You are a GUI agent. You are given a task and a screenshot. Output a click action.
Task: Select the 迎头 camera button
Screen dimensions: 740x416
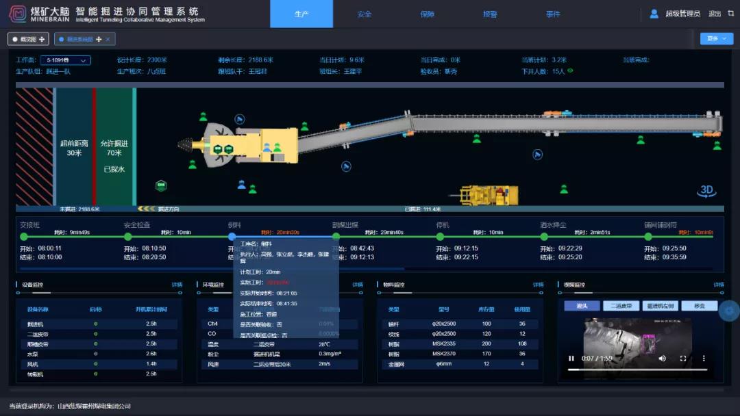582,306
